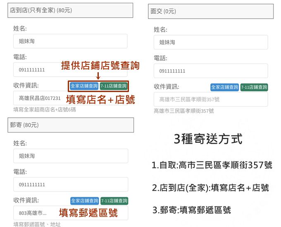The image size is (281, 227).
Task: Click 7-11店鋪查詢 in the 店到店 form
Action: pyautogui.click(x=114, y=86)
